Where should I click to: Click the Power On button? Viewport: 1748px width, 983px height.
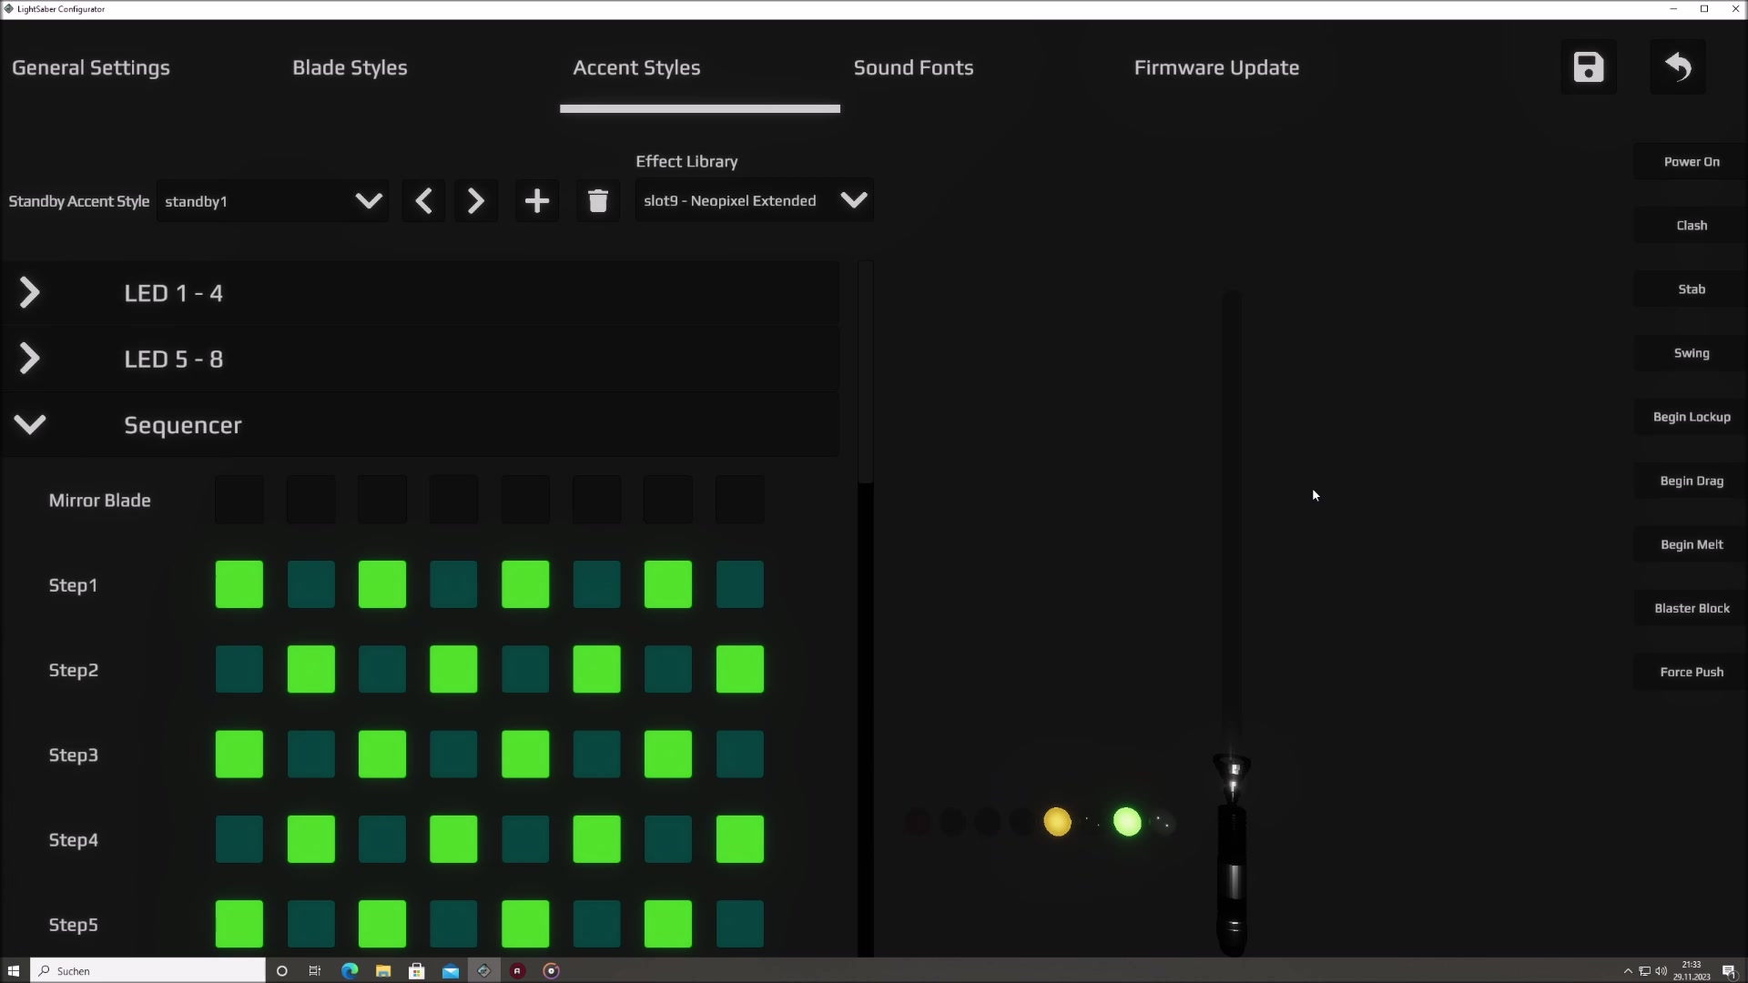coord(1692,162)
